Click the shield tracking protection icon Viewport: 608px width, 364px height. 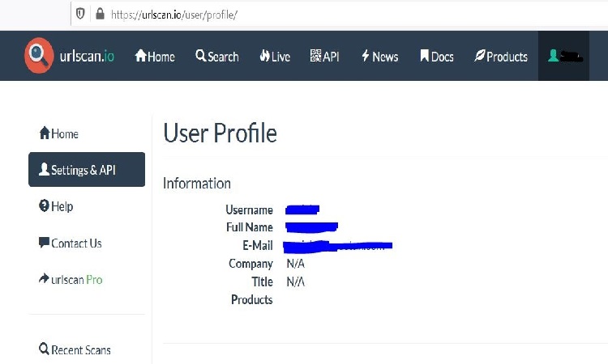(x=80, y=14)
